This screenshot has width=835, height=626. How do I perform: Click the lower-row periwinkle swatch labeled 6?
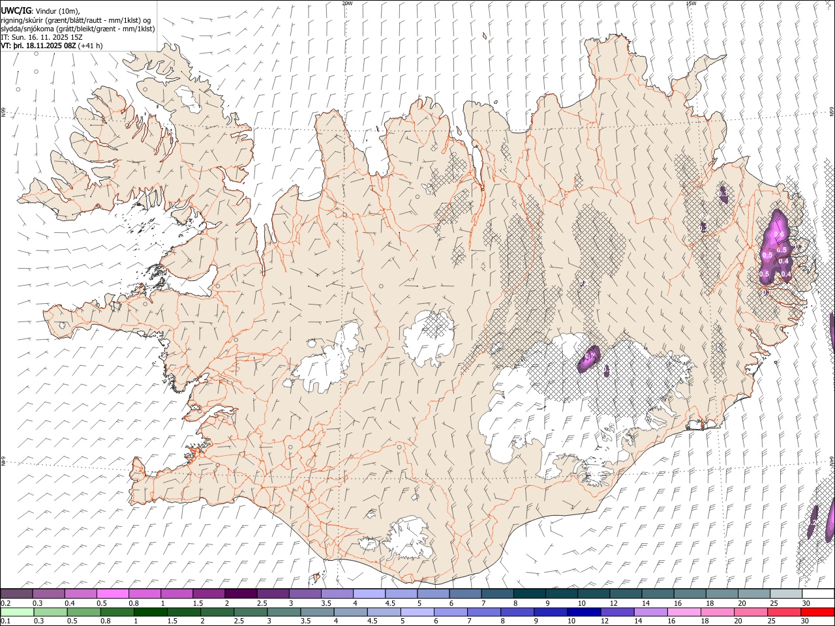click(450, 612)
